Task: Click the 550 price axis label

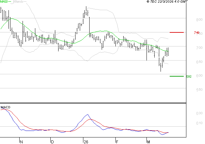Action: pyautogui.click(x=199, y=90)
